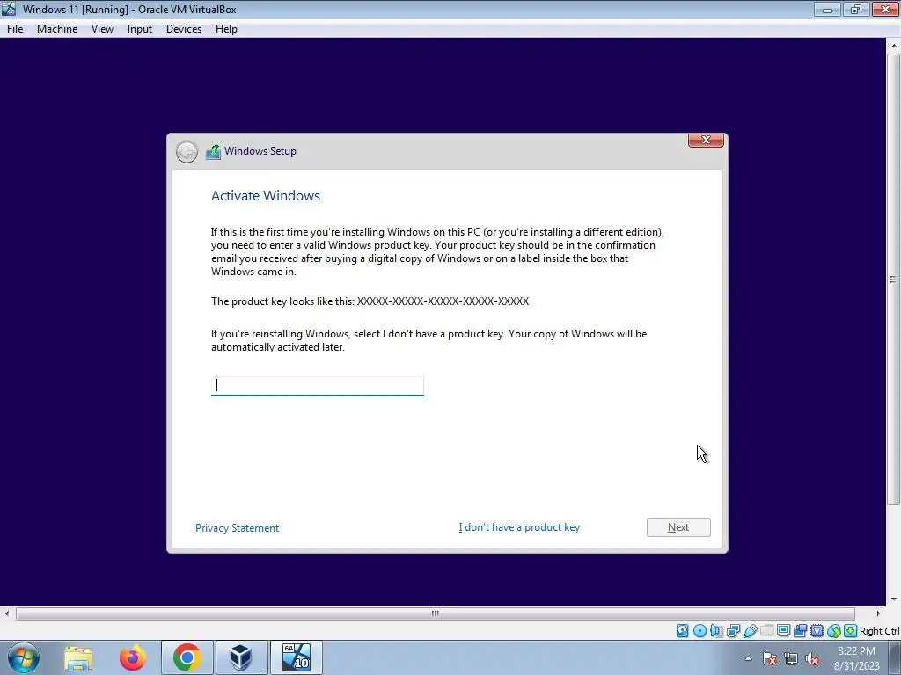The image size is (901, 675).
Task: Select I don't have a product key
Action: tap(519, 527)
